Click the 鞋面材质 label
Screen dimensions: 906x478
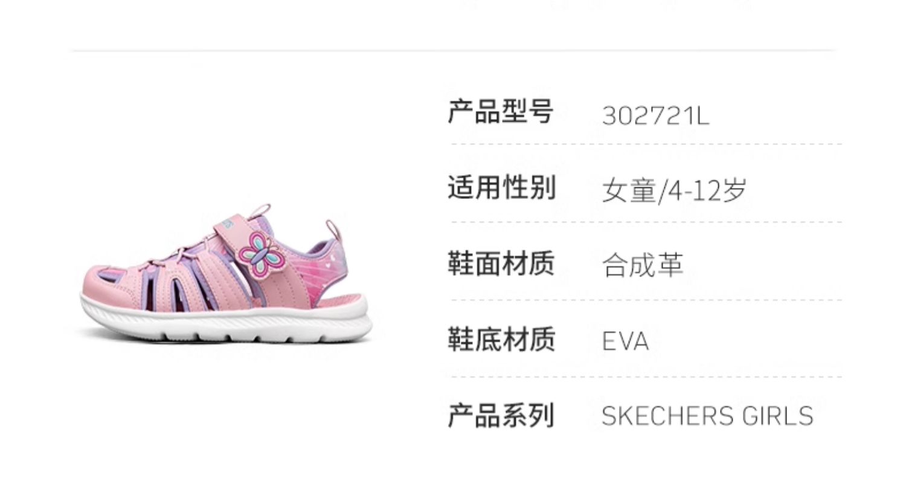501,263
